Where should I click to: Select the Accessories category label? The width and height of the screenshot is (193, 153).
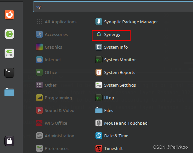56,35
